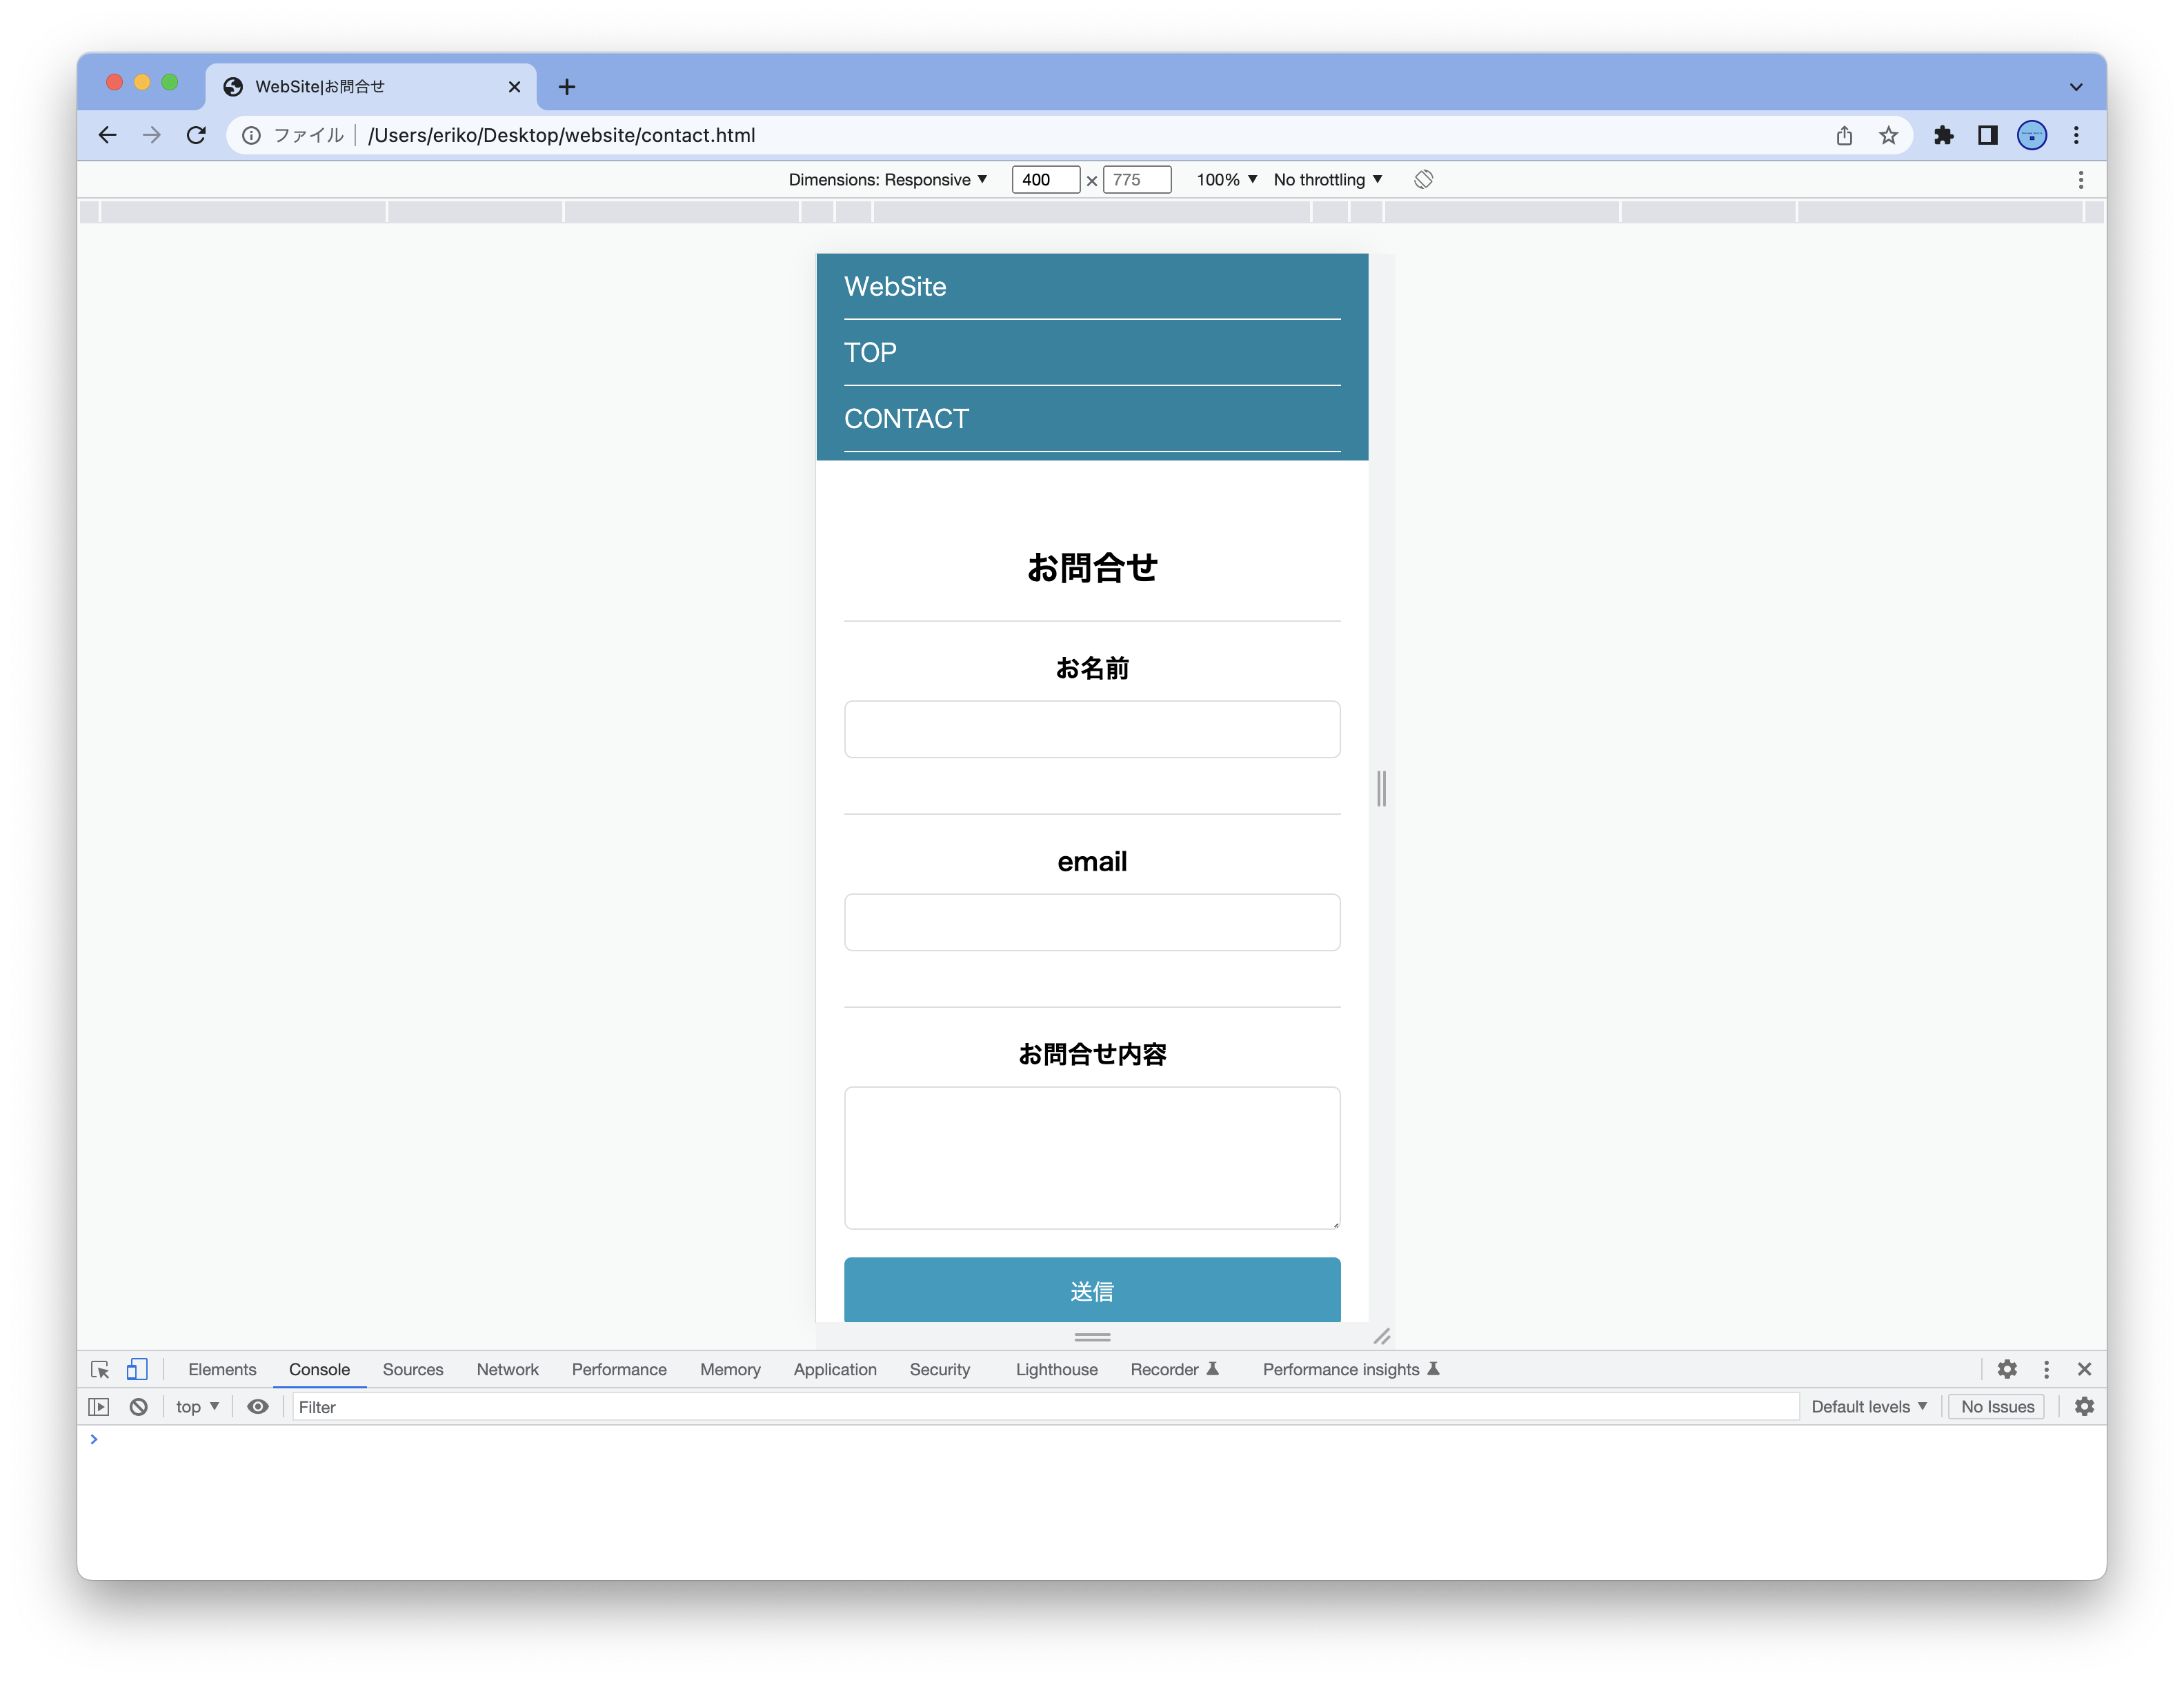Switch to the Elements tab
The image size is (2184, 1682).
[x=222, y=1369]
